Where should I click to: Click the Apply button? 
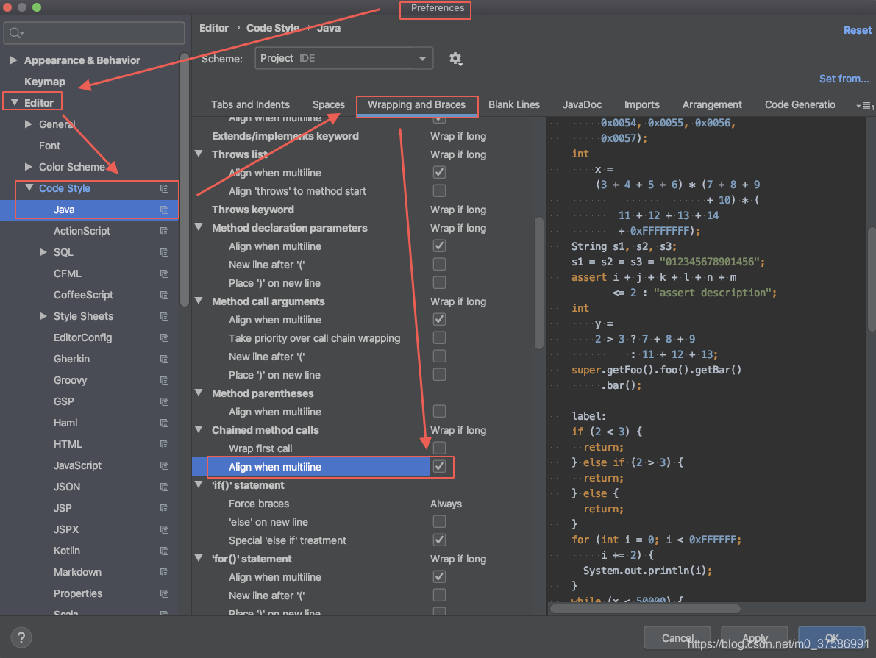pos(755,638)
